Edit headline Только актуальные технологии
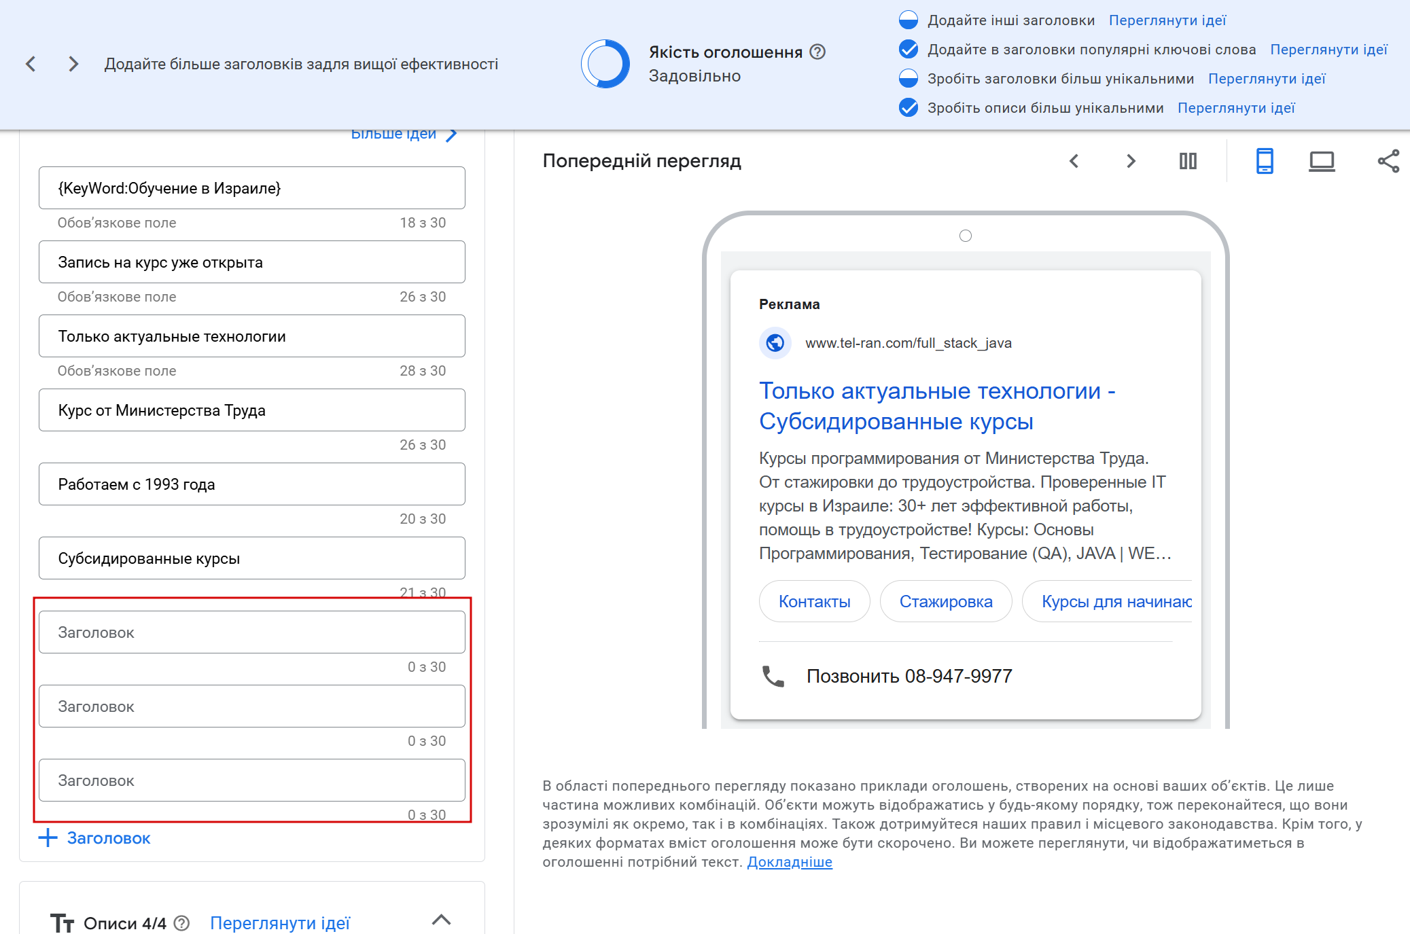Viewport: 1410px width, 934px height. [x=252, y=336]
